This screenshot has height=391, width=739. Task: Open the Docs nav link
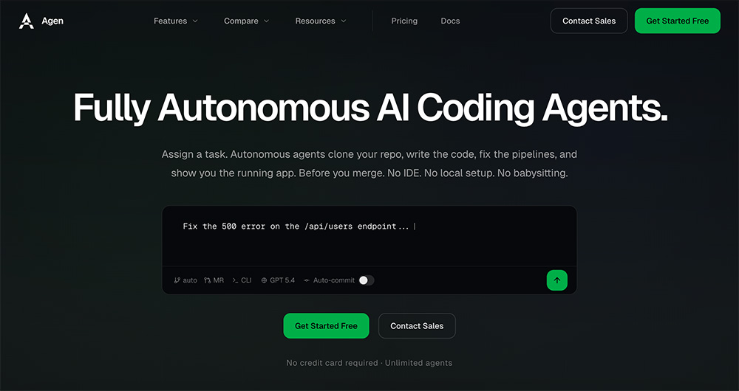click(x=450, y=21)
